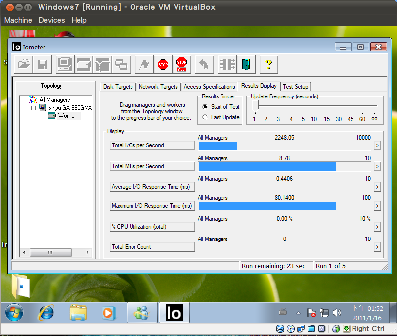Screen dimensions: 397x336
Task: Click Total I/Os per Second button
Action: 152,145
